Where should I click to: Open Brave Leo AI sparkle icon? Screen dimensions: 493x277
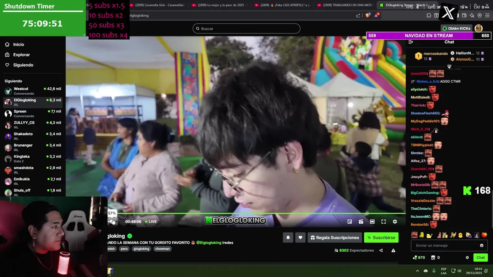(x=472, y=15)
